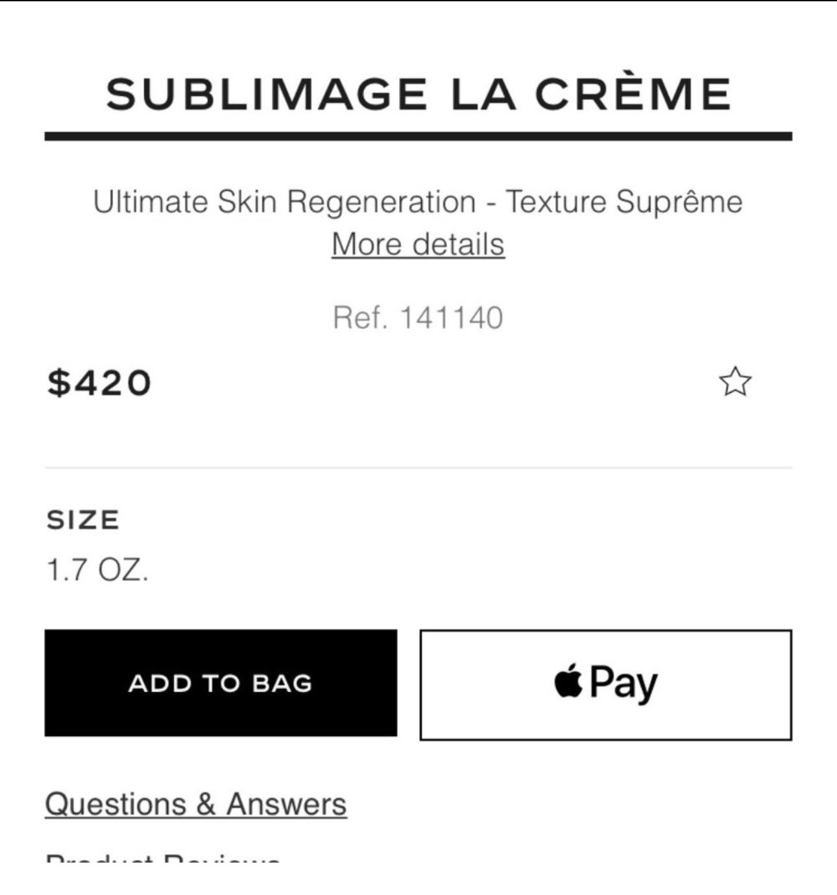The width and height of the screenshot is (837, 895).
Task: Click the $420 price text
Action: point(99,382)
